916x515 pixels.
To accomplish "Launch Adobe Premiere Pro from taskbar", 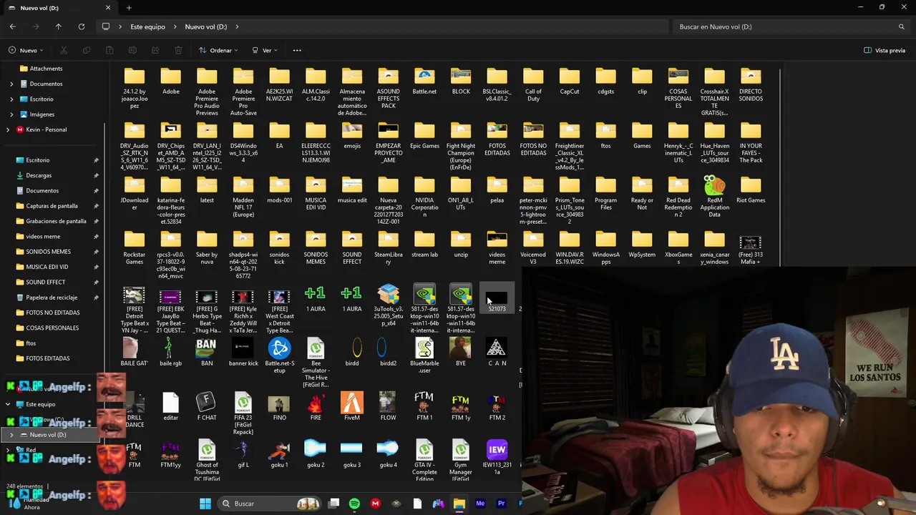I will (501, 504).
